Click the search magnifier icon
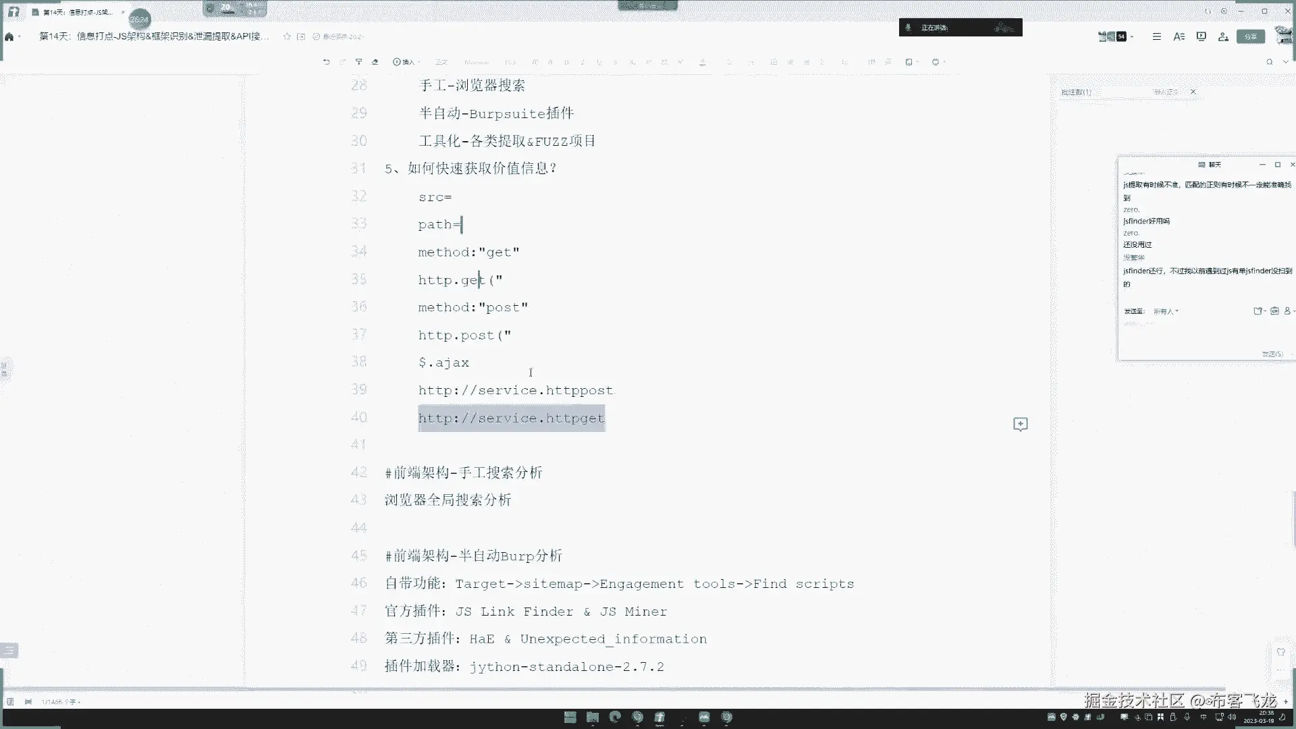This screenshot has width=1296, height=729. (x=1269, y=62)
